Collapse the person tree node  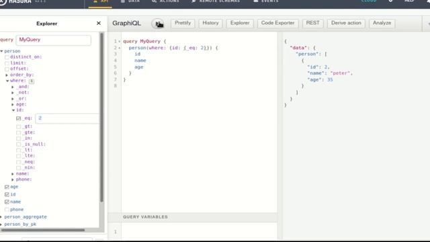1,51
